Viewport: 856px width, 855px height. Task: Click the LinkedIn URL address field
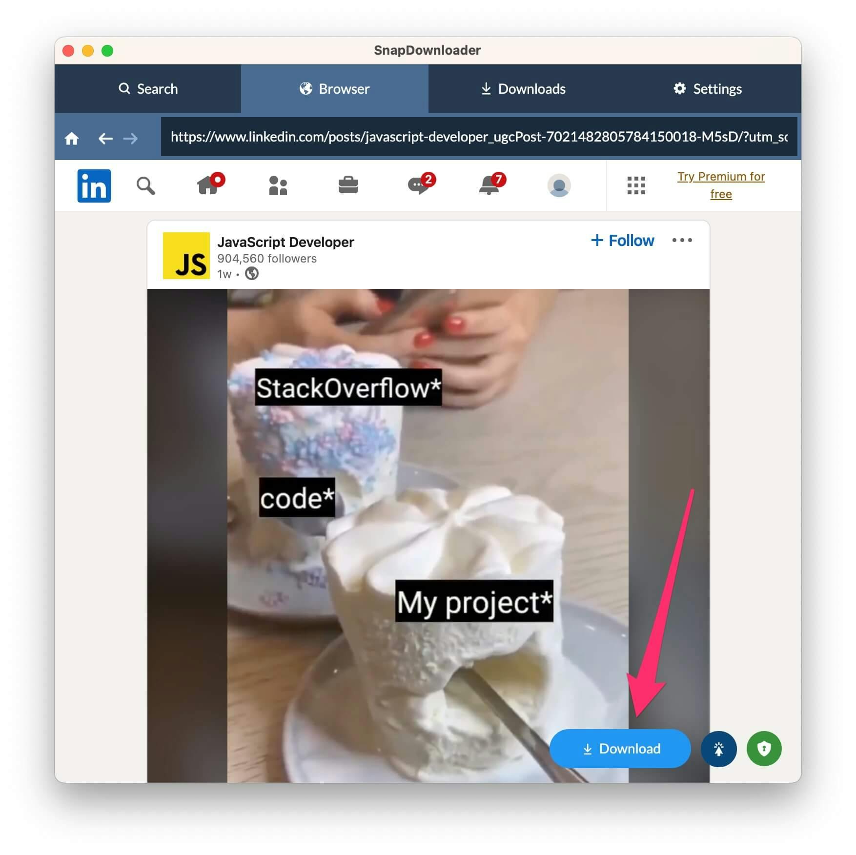479,137
